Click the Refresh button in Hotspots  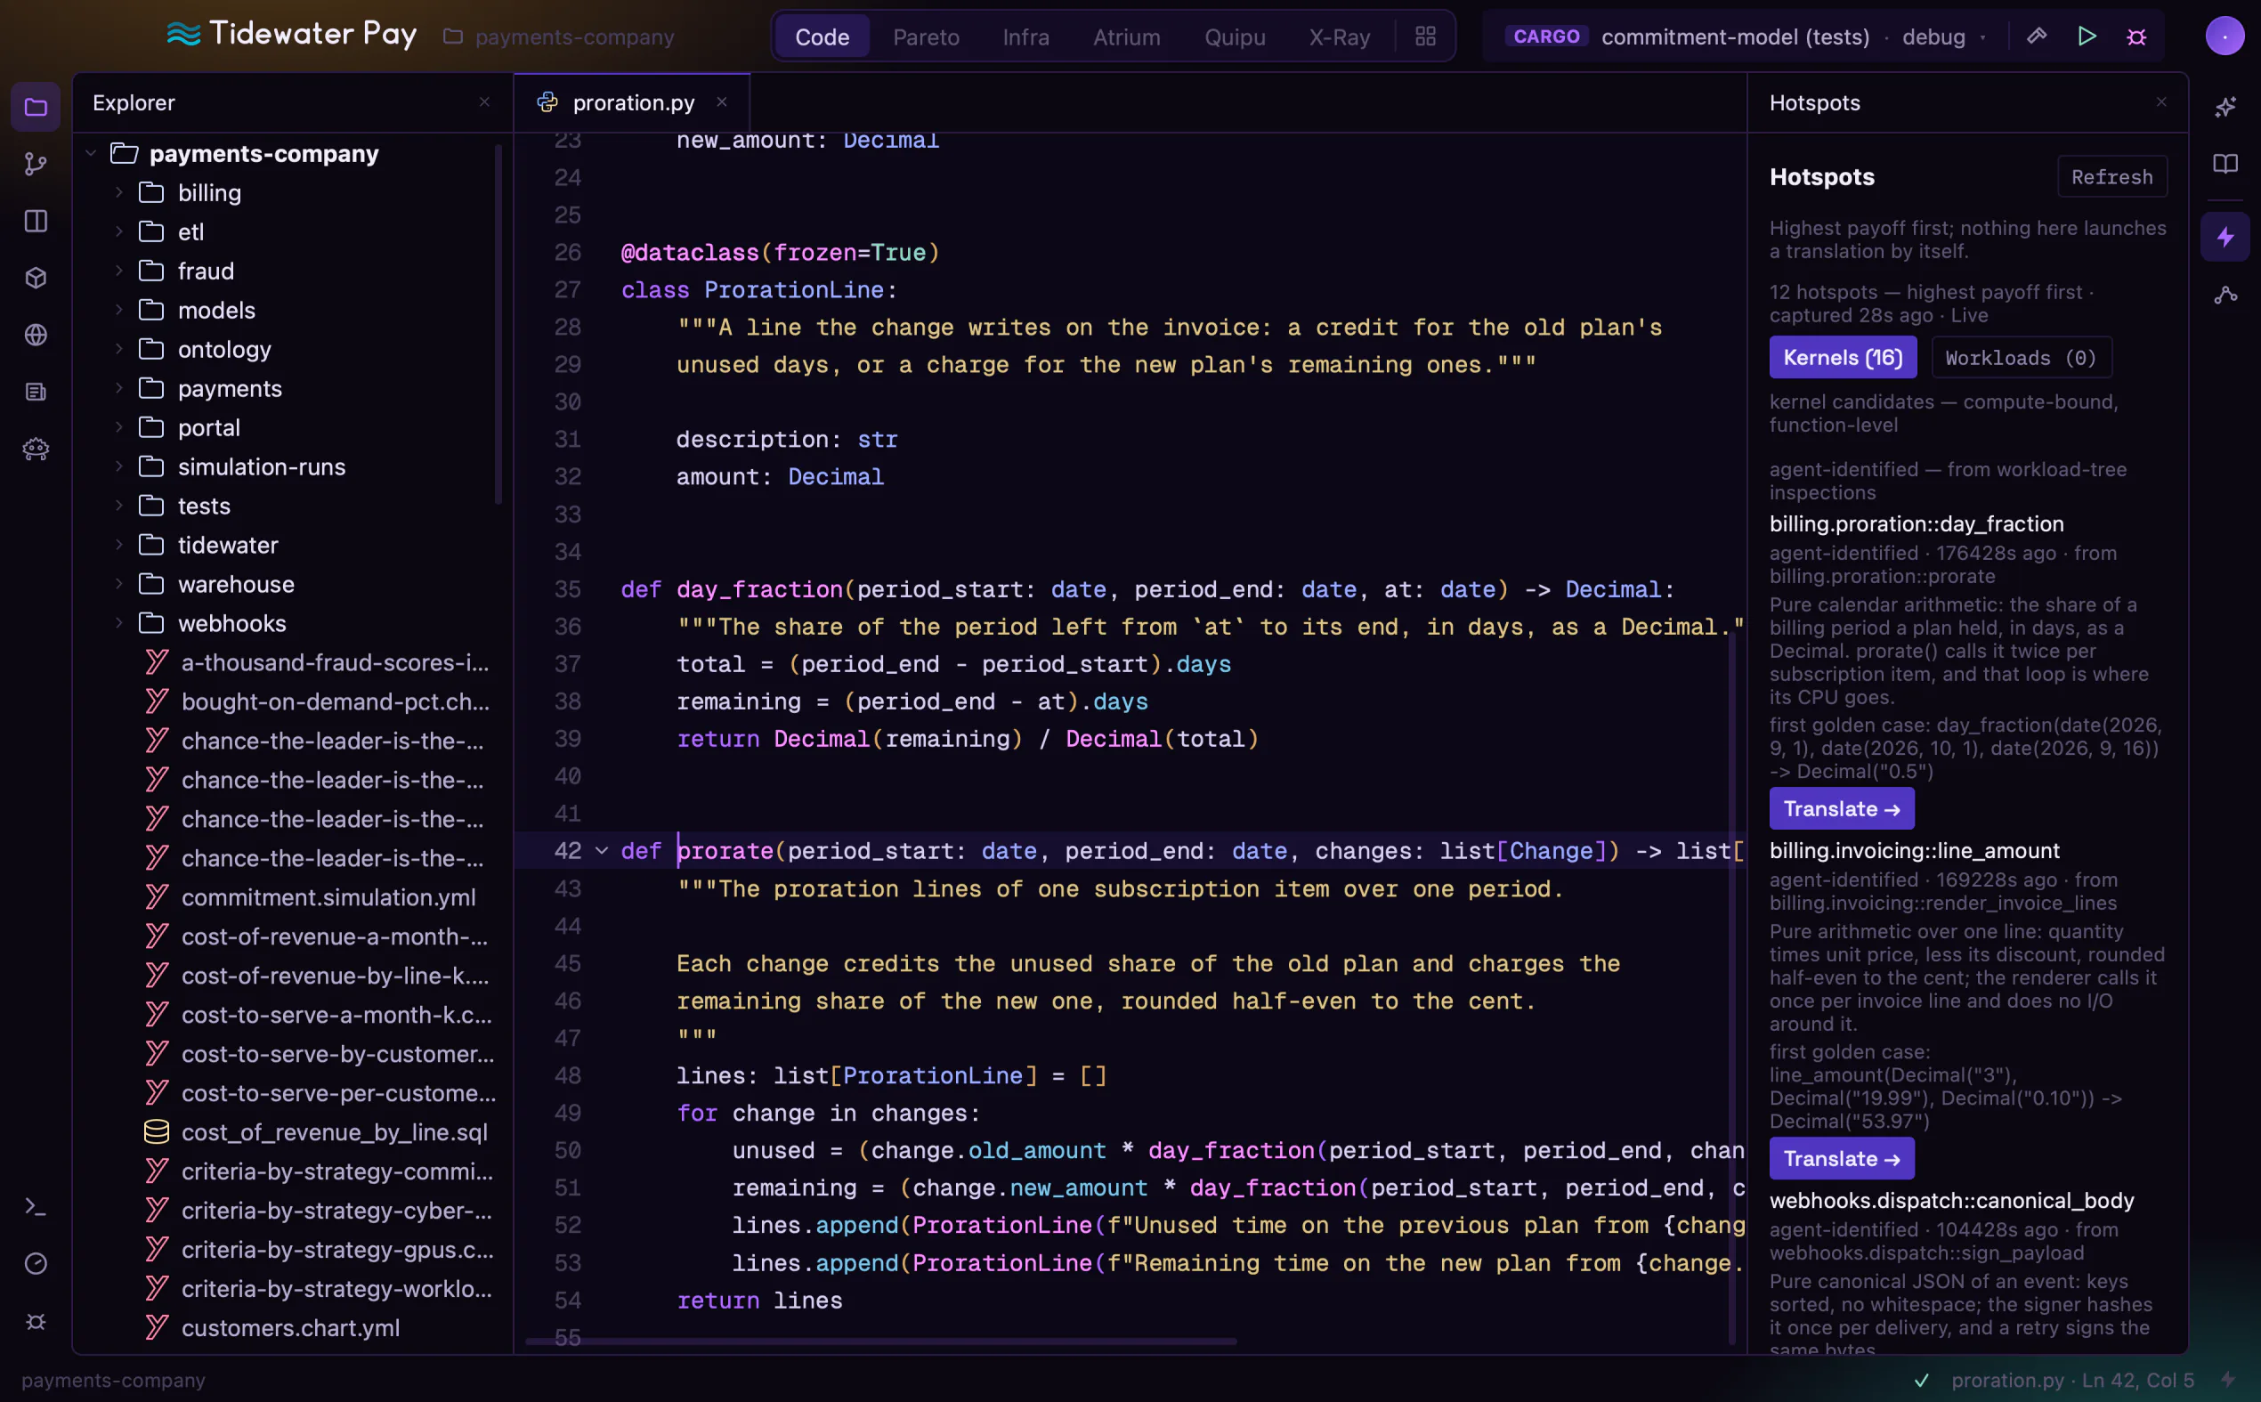tap(2111, 176)
